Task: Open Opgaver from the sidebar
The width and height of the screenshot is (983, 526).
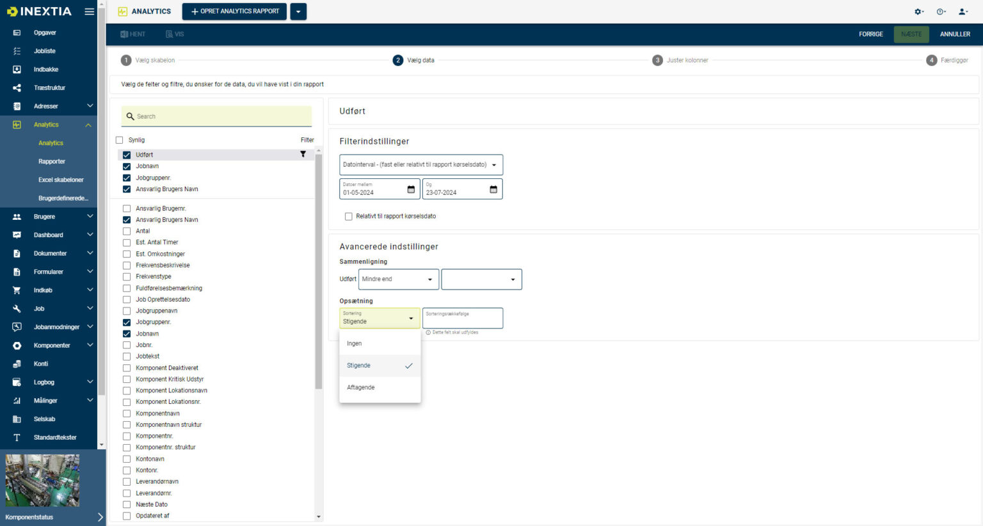Action: click(45, 33)
